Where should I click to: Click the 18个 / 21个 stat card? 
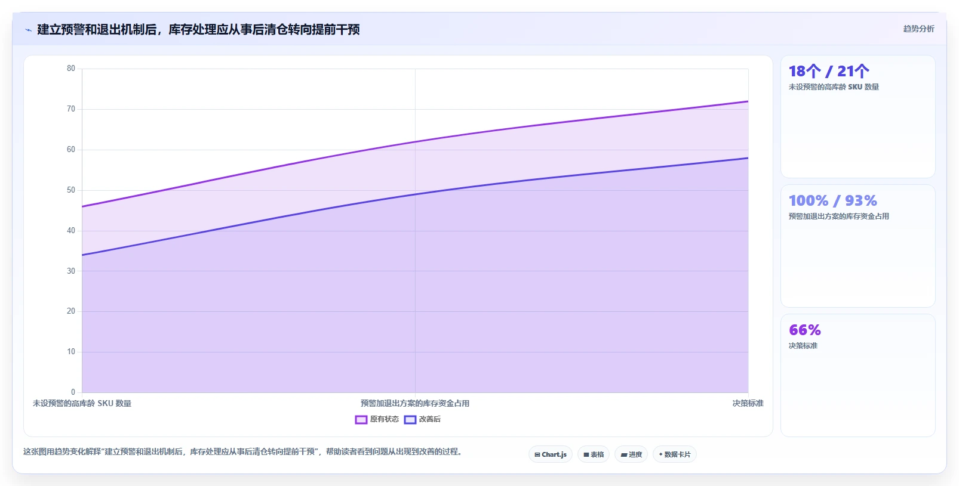coord(858,117)
